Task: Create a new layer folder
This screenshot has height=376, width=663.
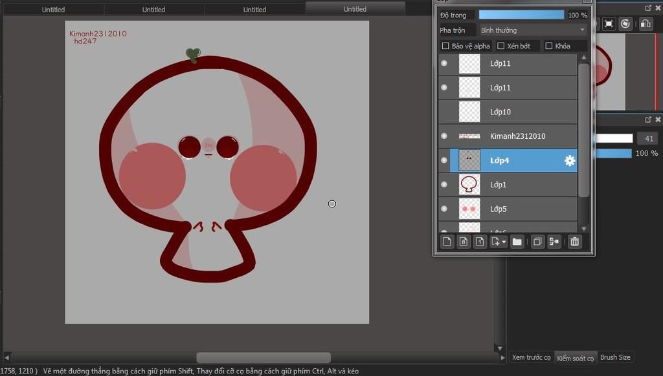Action: pos(517,242)
